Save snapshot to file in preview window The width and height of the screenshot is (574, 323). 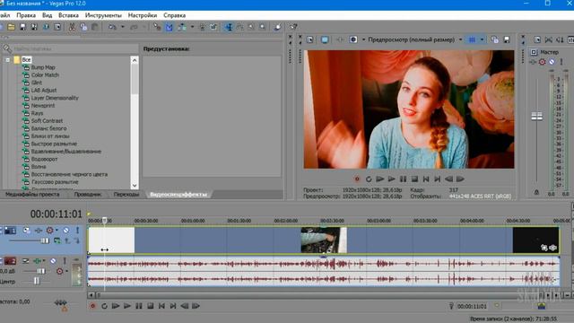coord(507,39)
